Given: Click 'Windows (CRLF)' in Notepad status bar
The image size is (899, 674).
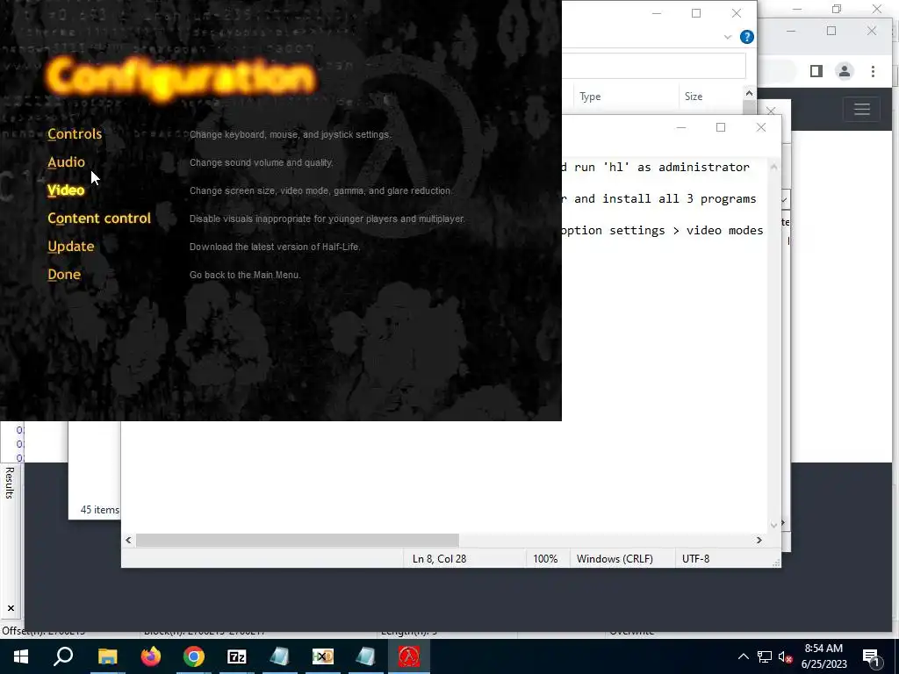Looking at the screenshot, I should [x=615, y=559].
